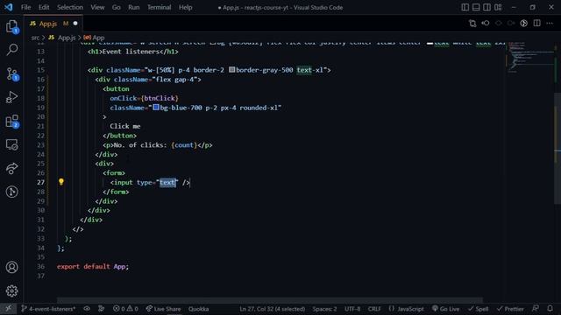The image size is (561, 315).
Task: Open the Terminal menu
Action: pyautogui.click(x=159, y=7)
